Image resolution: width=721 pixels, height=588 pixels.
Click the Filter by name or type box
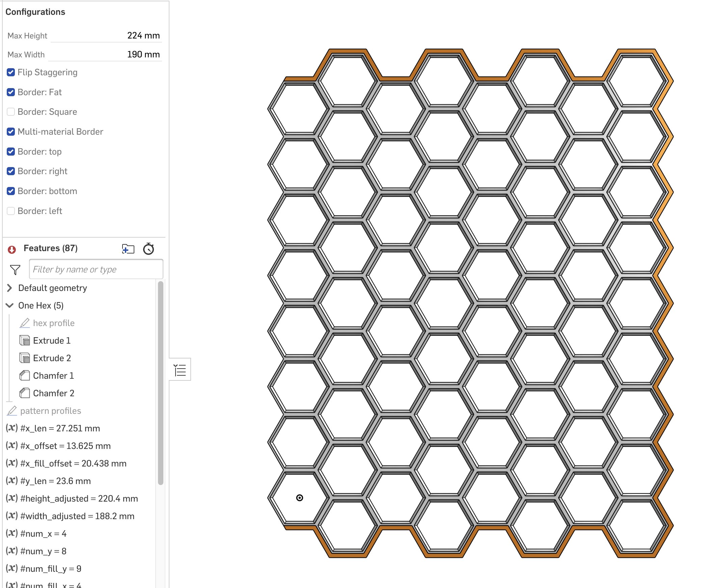(96, 269)
